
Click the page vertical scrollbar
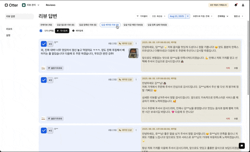pyautogui.click(x=248, y=58)
